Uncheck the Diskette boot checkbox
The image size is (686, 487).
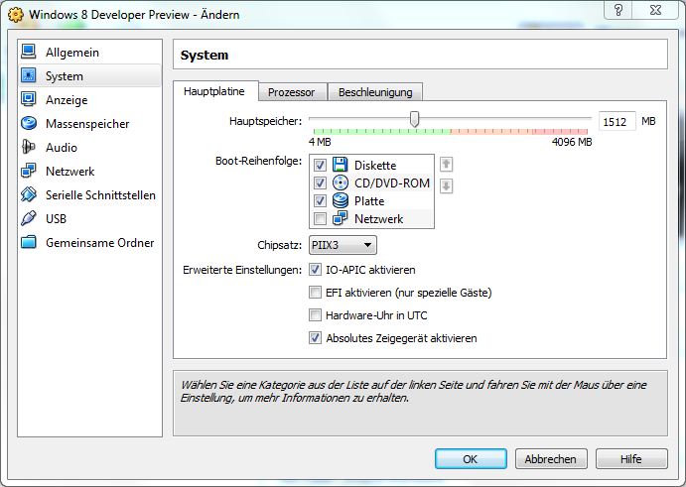(320, 165)
